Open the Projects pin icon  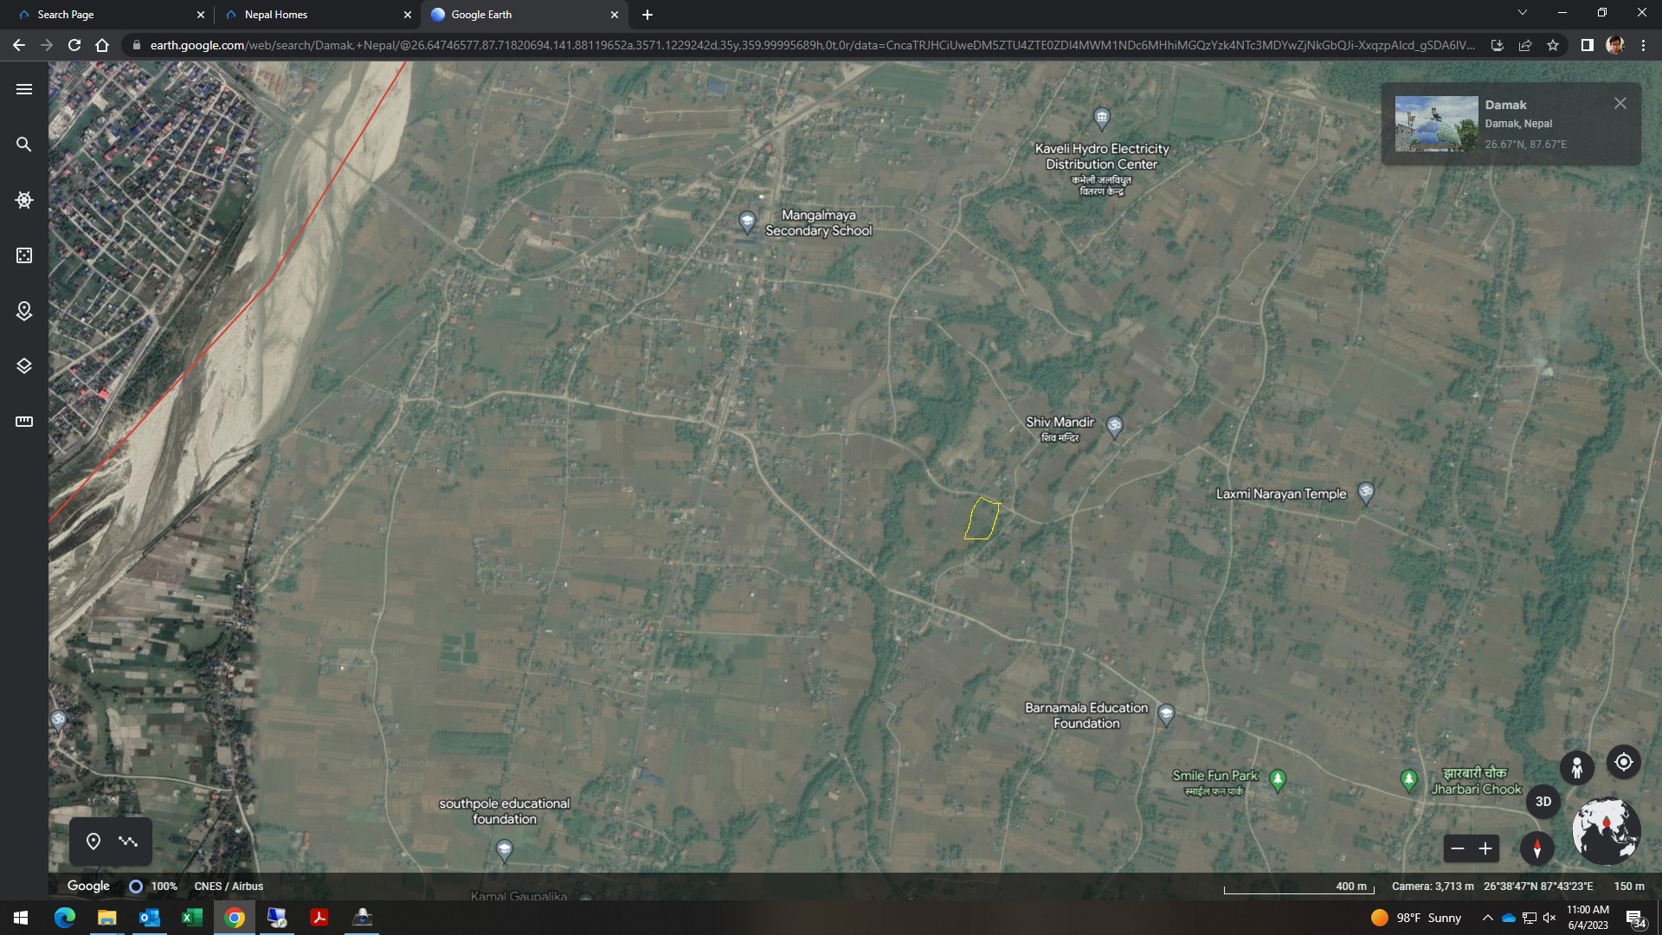coord(24,311)
